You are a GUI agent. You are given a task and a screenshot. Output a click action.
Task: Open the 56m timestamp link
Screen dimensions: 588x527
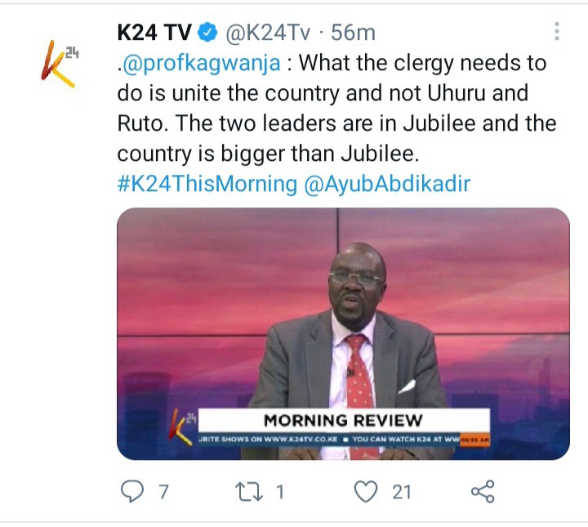point(353,33)
